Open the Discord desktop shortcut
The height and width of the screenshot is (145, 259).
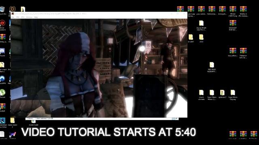click(2, 52)
